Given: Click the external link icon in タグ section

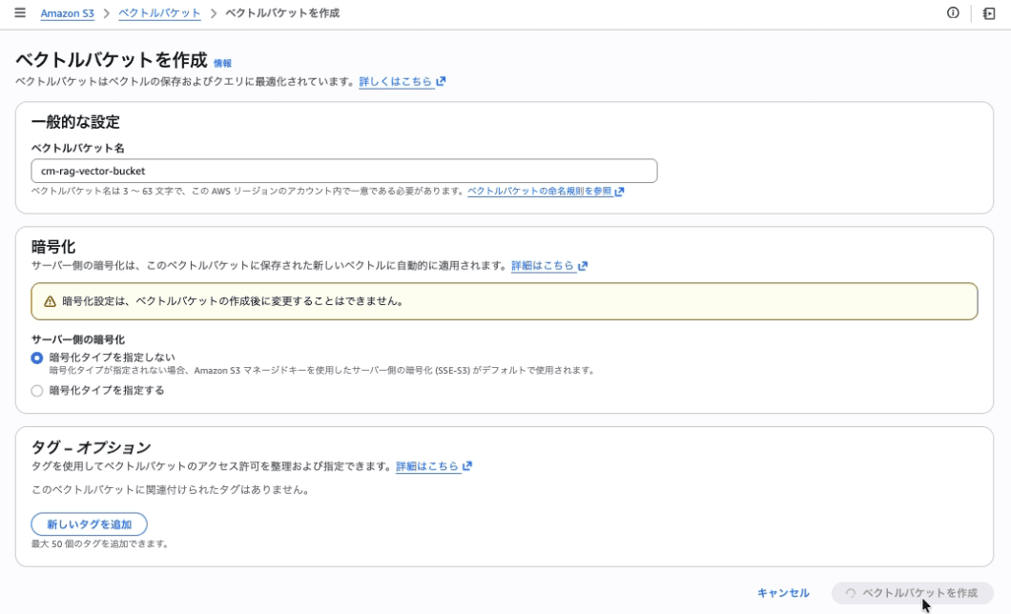Looking at the screenshot, I should click(467, 466).
